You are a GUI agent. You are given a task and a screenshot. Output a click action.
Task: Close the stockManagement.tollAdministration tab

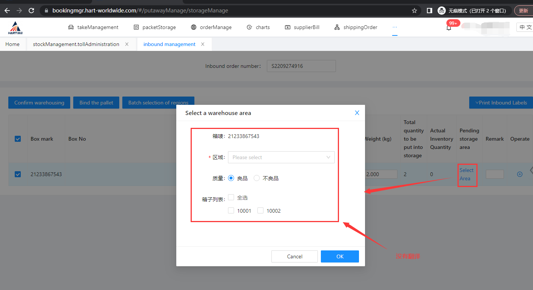pyautogui.click(x=127, y=44)
